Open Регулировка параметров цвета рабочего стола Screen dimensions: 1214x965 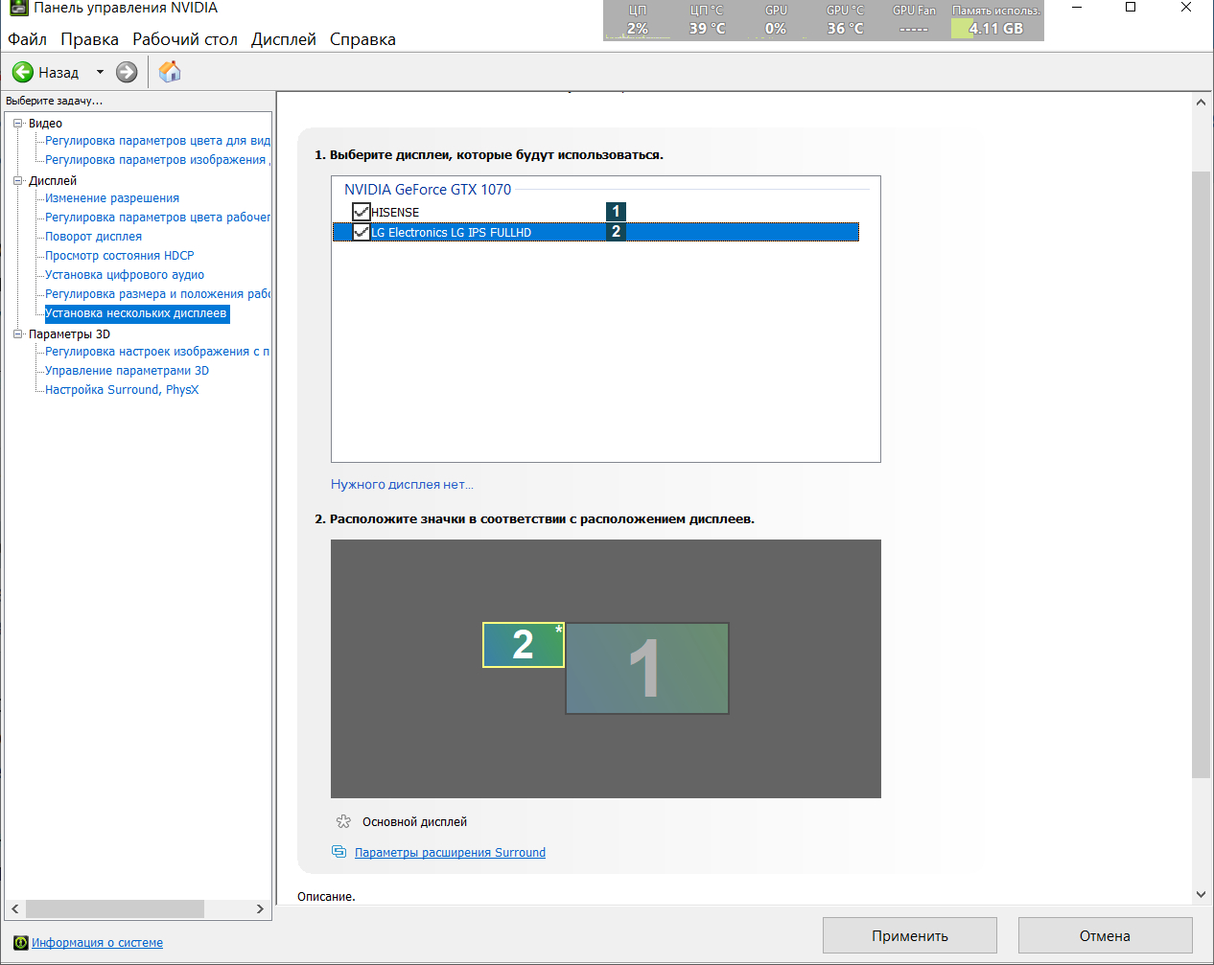coord(157,218)
